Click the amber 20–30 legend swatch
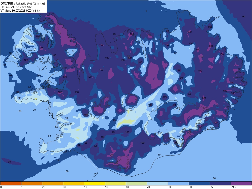Screen dimensions: 252x189 [x=53, y=183]
